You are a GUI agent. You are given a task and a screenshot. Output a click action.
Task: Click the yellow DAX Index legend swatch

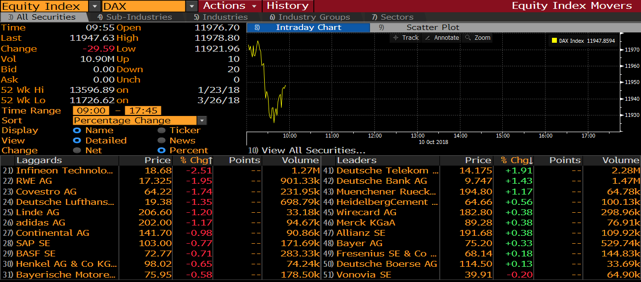coord(554,41)
